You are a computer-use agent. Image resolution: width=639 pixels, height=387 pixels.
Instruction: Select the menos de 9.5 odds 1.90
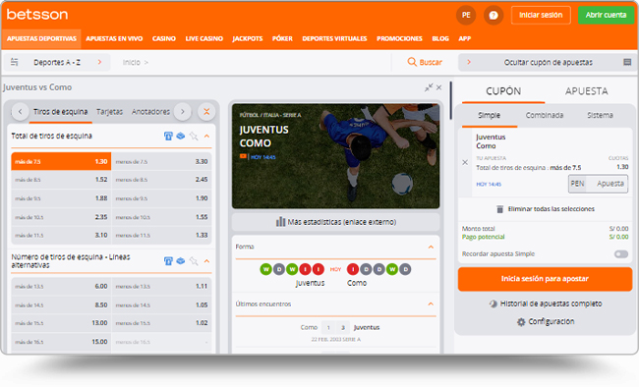tap(161, 198)
